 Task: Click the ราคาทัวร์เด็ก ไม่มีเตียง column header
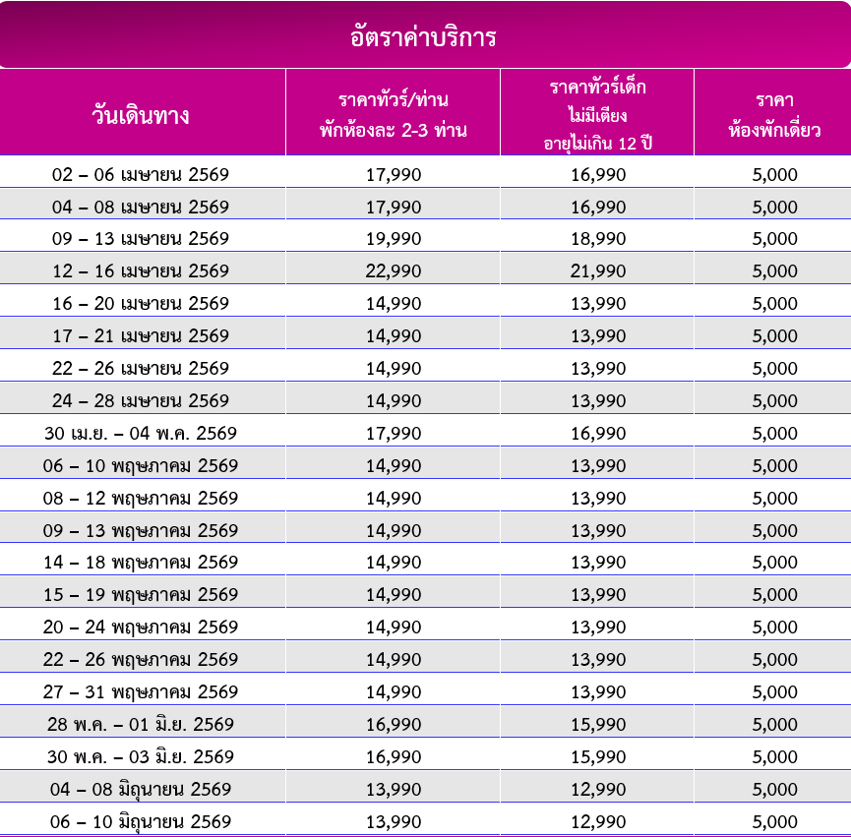(x=597, y=114)
